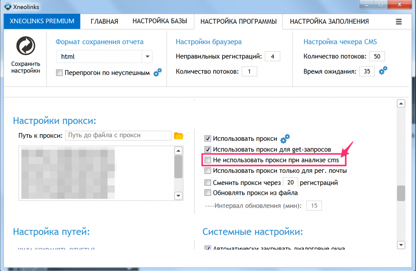Click the XNEOLINKS PREMIUM tab
This screenshot has width=416, height=271.
click(42, 21)
